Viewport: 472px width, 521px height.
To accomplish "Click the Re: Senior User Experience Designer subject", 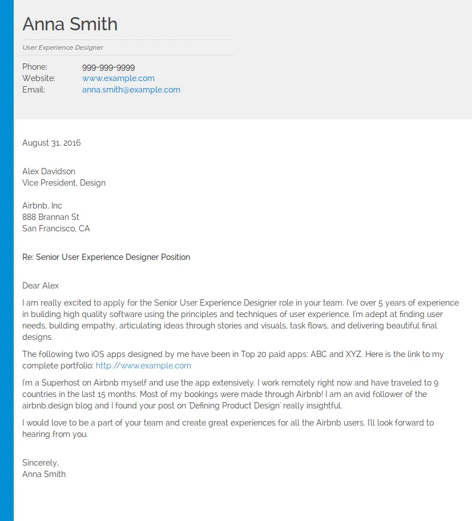I will 106,257.
